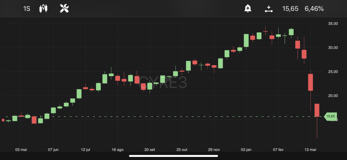Screen dimensions: 347x160
Task: Tap the 07 fev date label
Action: click(278, 150)
